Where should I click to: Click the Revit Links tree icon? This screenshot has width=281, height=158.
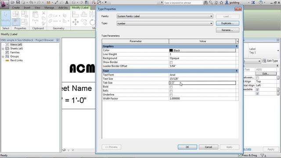(x=7, y=61)
